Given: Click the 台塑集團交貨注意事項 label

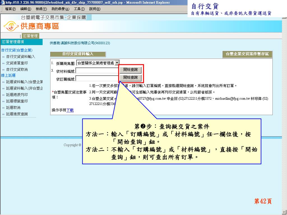Looking at the screenshot, I should coord(69,95).
